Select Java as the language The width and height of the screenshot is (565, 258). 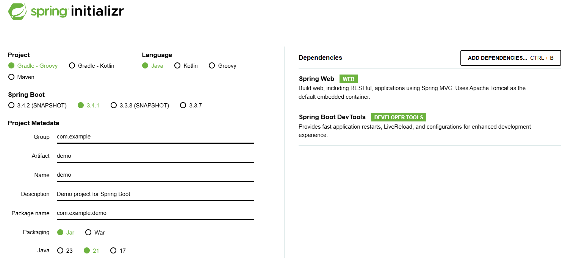[153, 66]
